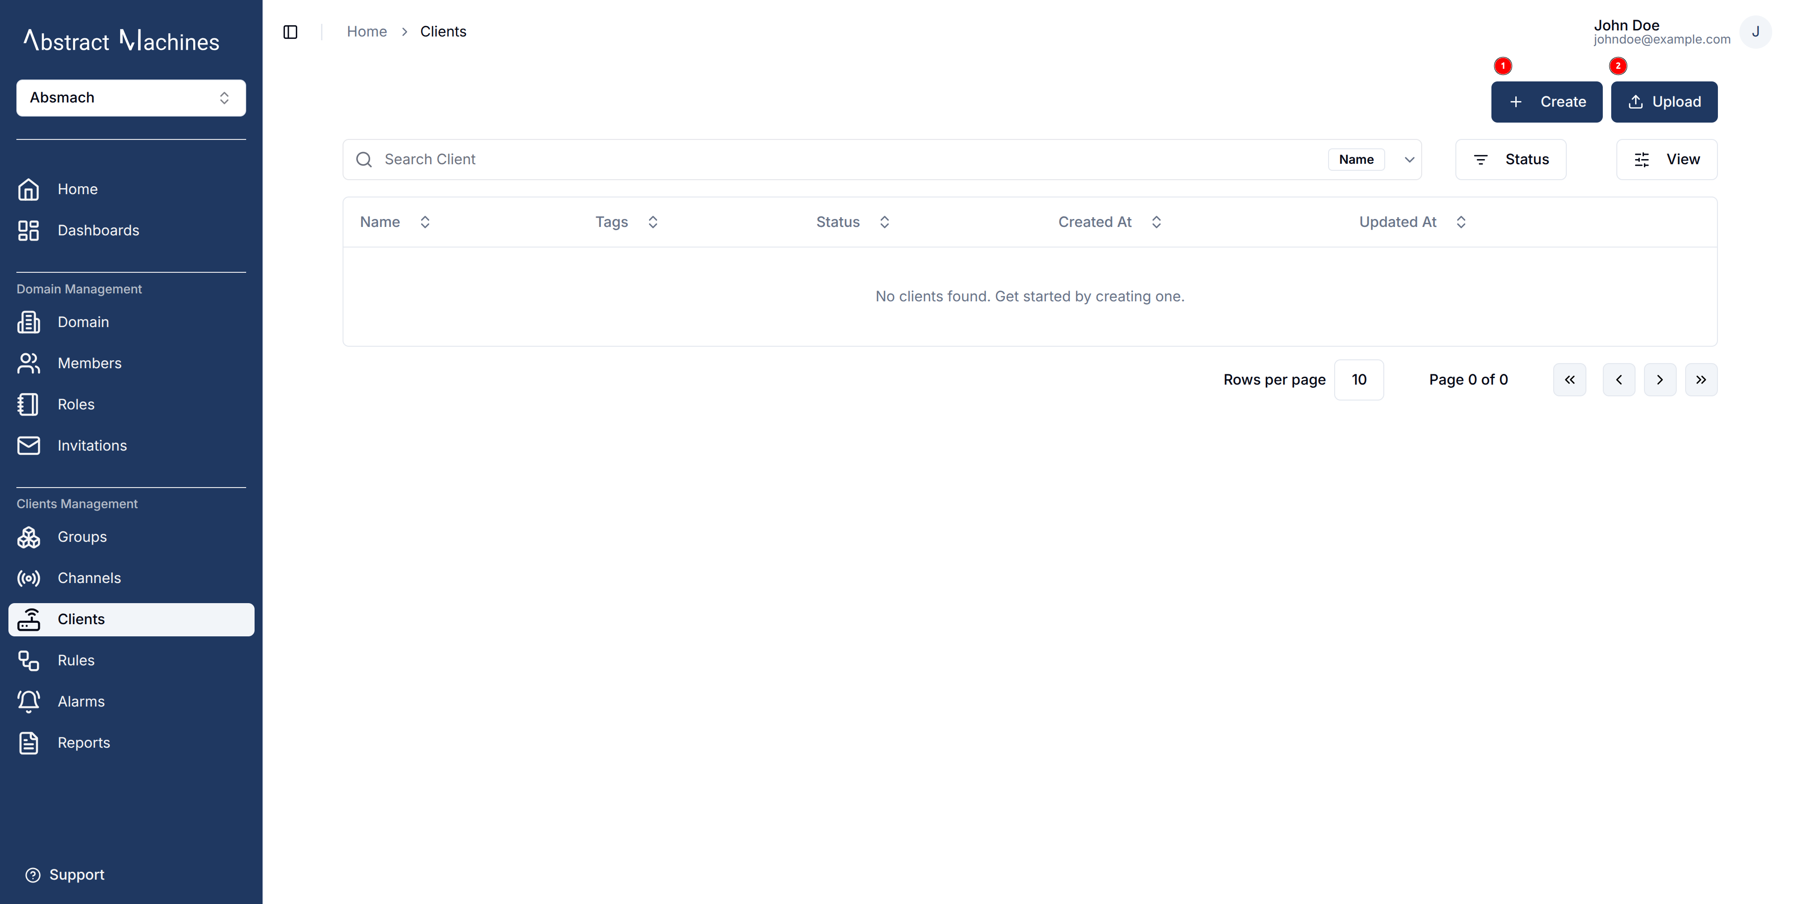Click the Support link
This screenshot has height=904, width=1797.
tap(65, 875)
